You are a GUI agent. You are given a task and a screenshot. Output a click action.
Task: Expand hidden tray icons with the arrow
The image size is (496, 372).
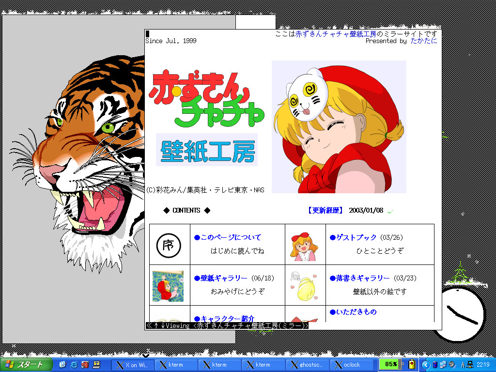pos(426,365)
